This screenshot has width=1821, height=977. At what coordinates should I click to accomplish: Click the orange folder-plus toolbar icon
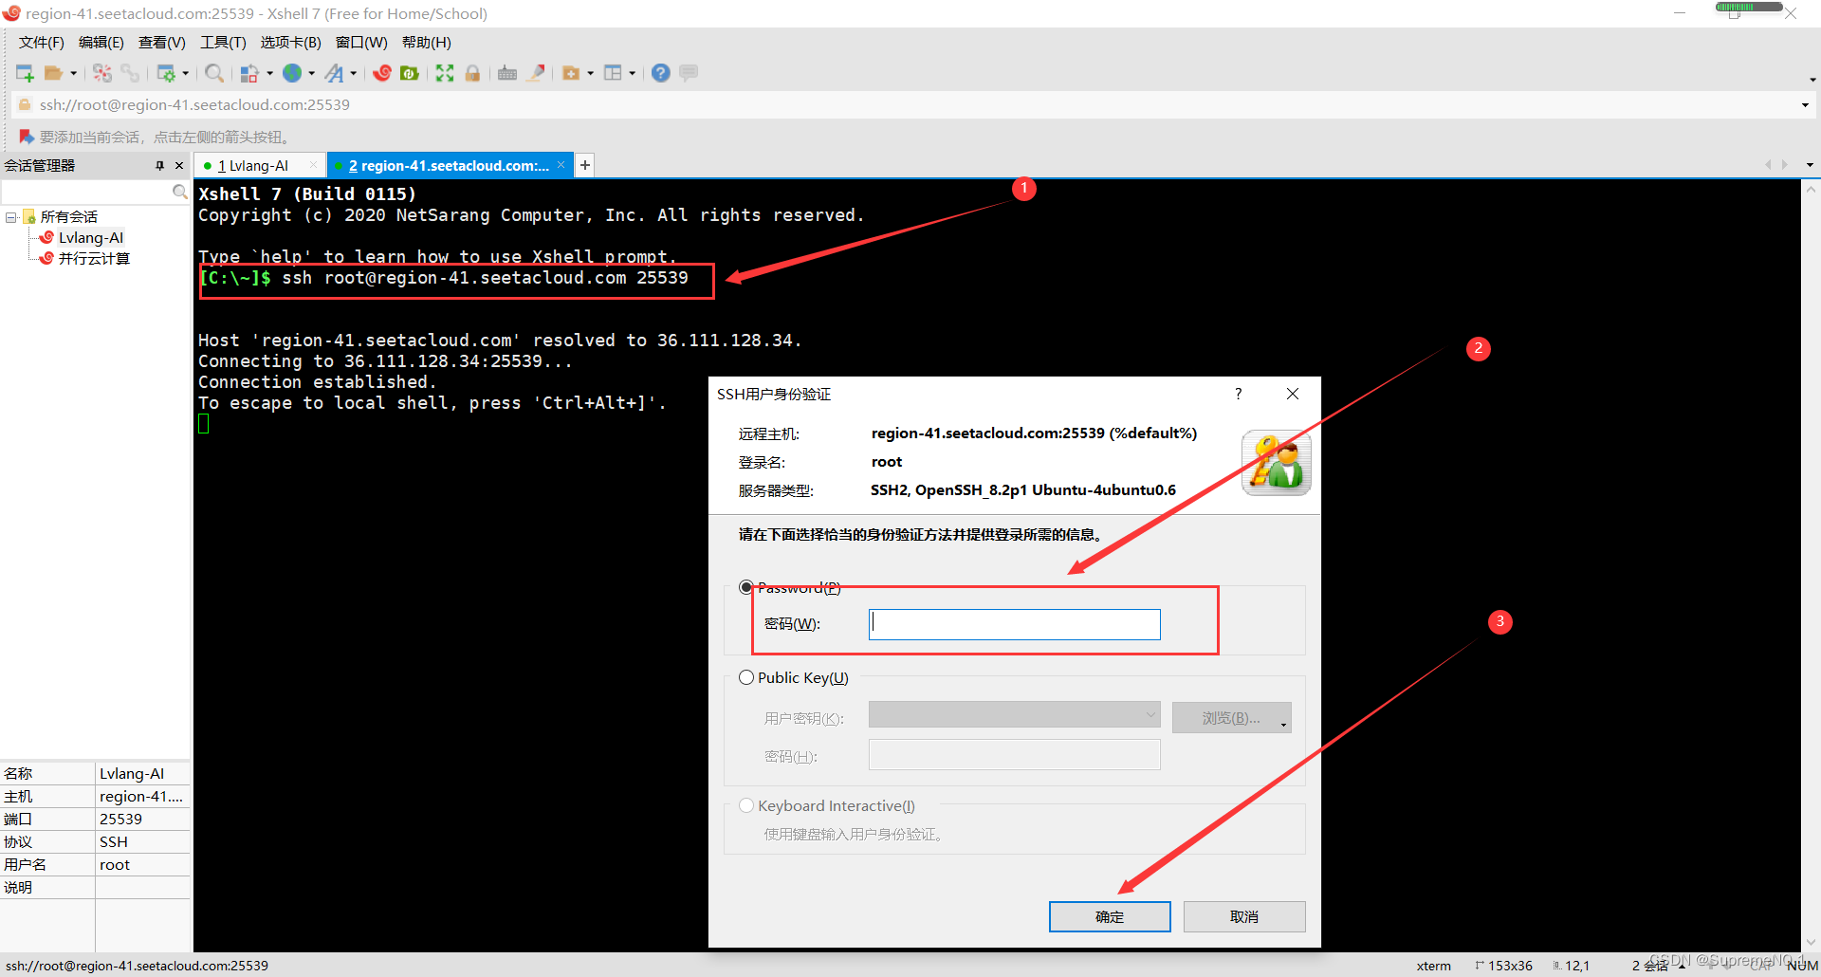click(571, 73)
